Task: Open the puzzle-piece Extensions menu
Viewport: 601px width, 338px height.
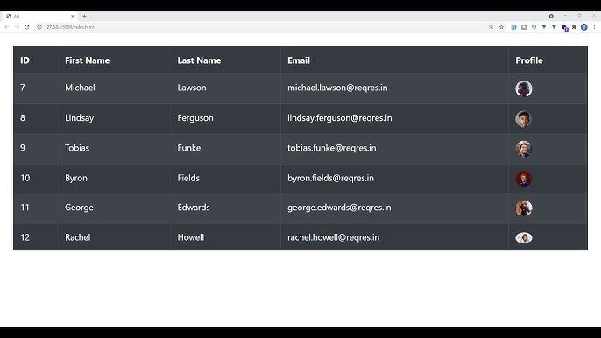Action: tap(574, 27)
